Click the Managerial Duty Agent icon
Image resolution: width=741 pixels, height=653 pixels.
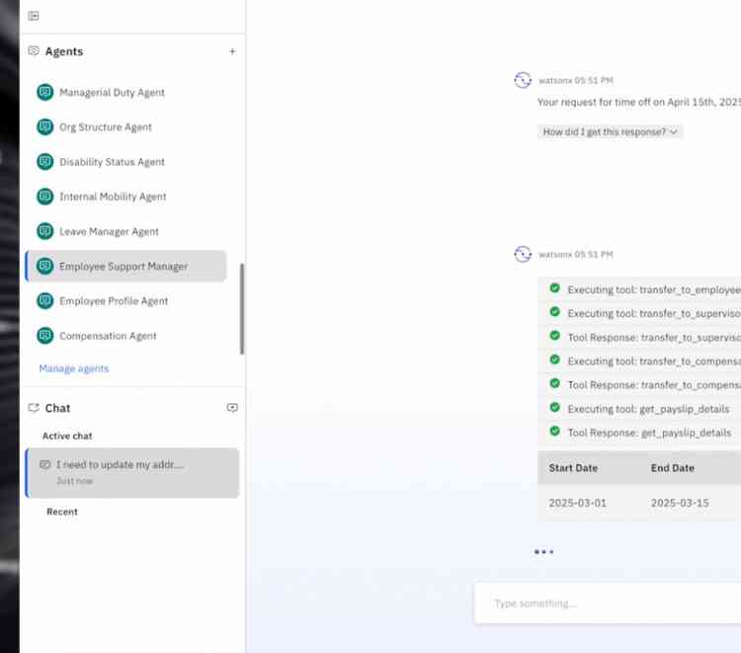(44, 93)
